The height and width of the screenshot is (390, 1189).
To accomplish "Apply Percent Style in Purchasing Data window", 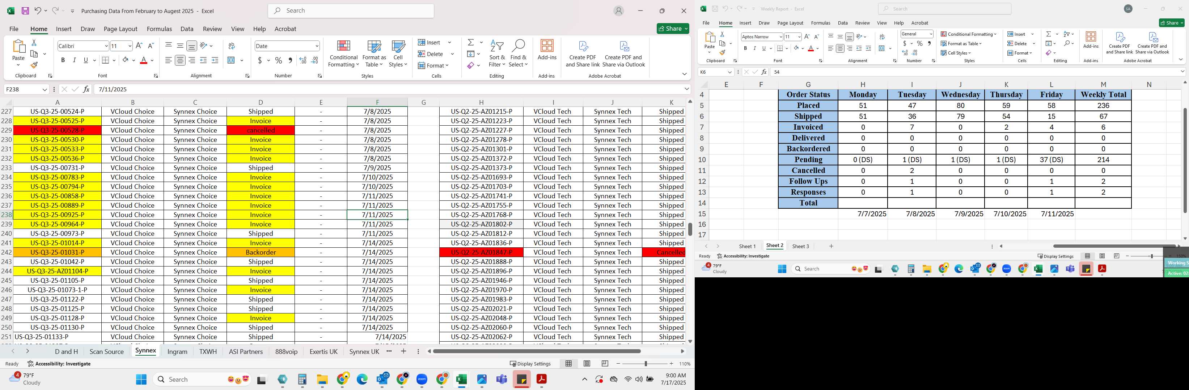I will (x=278, y=60).
